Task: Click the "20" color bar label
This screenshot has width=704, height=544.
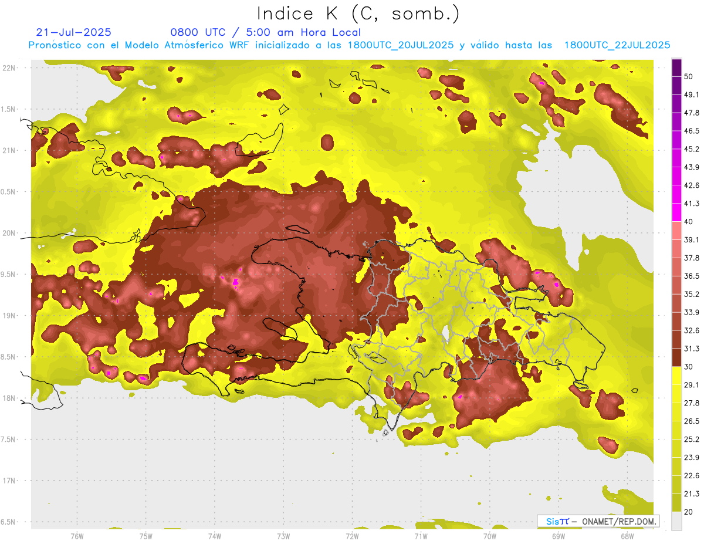Action: (689, 512)
